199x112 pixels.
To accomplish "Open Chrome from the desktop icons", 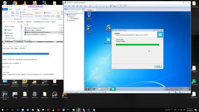I will point(15,3).
